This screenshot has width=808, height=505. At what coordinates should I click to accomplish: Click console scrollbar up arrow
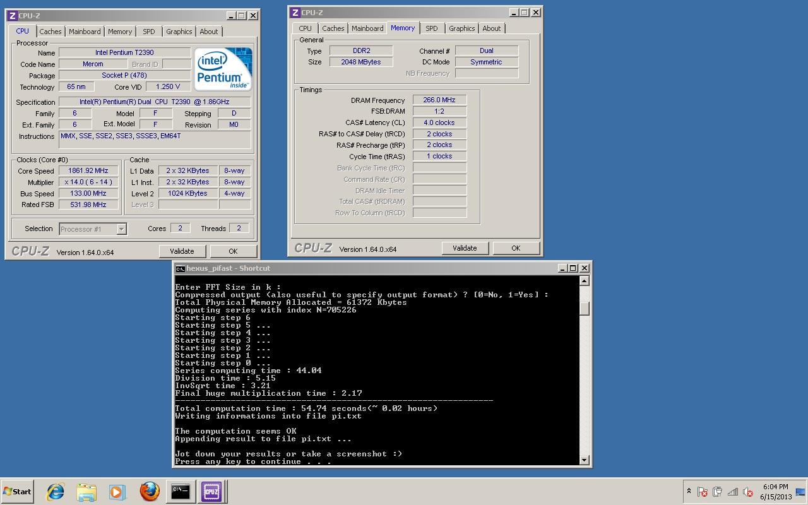click(585, 281)
